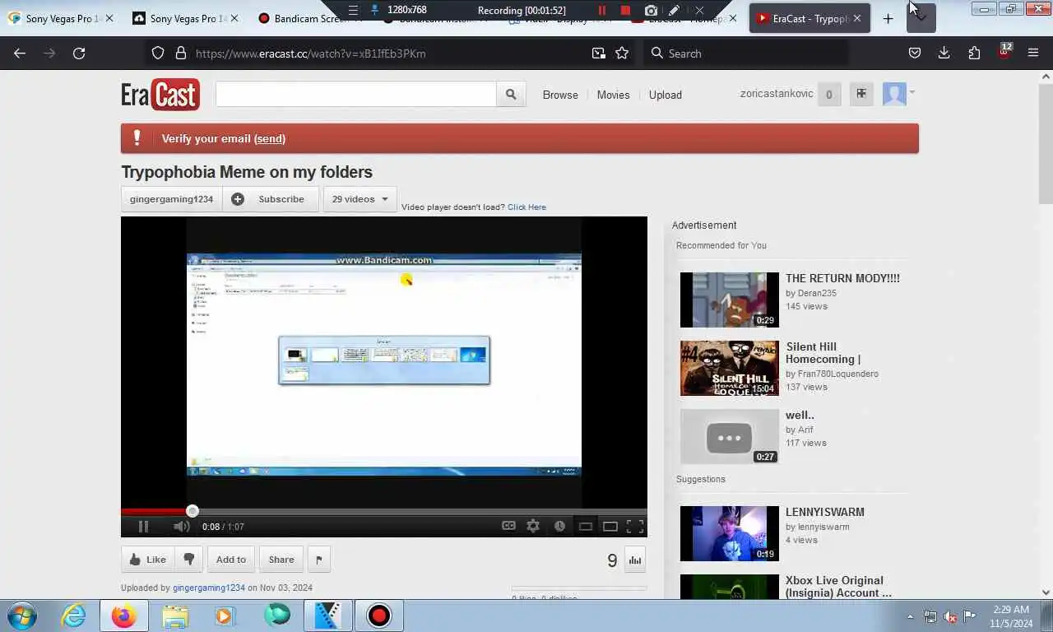The width and height of the screenshot is (1053, 632).
Task: Open Xbox Live Original (Insignia) video title
Action: click(838, 587)
